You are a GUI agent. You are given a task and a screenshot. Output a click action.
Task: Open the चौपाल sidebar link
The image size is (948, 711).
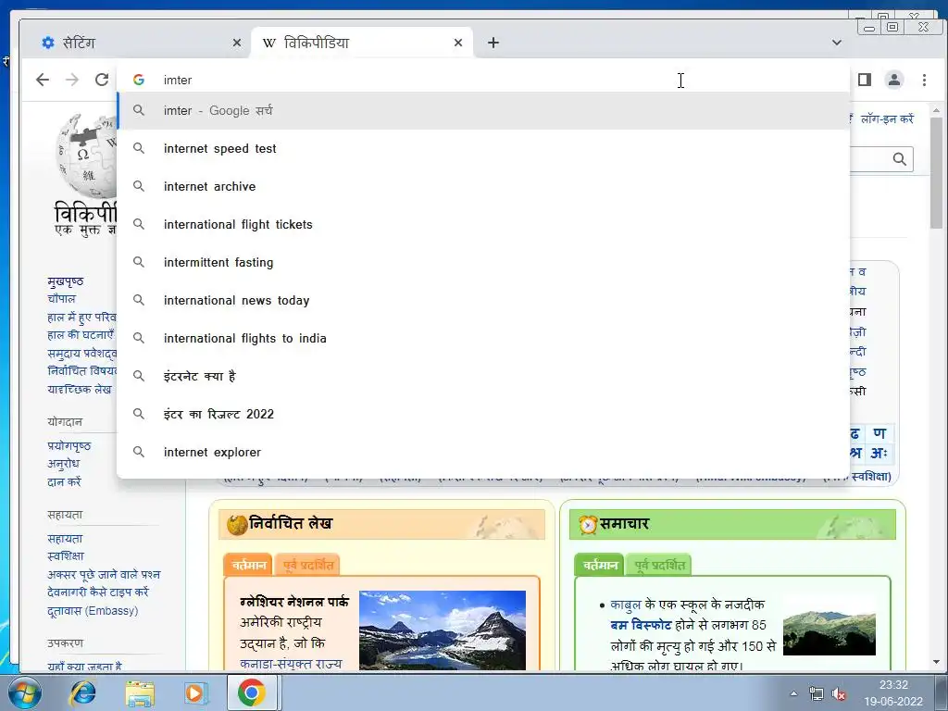pyautogui.click(x=62, y=299)
